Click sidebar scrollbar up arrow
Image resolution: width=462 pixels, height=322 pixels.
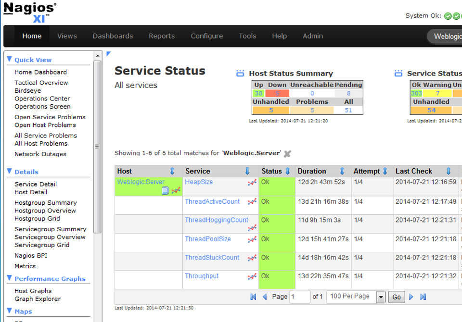tap(98, 56)
